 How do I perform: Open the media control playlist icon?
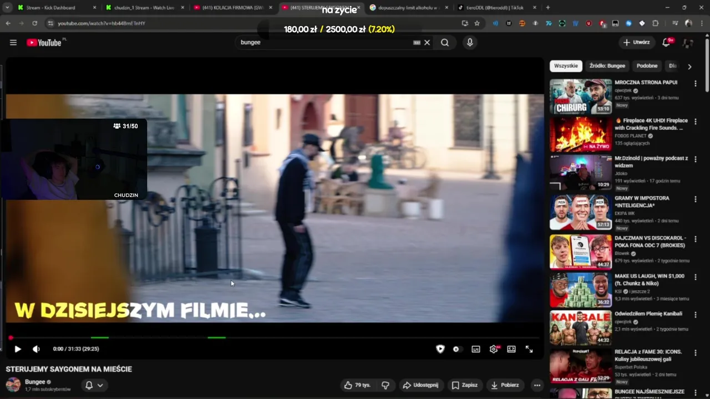click(675, 23)
